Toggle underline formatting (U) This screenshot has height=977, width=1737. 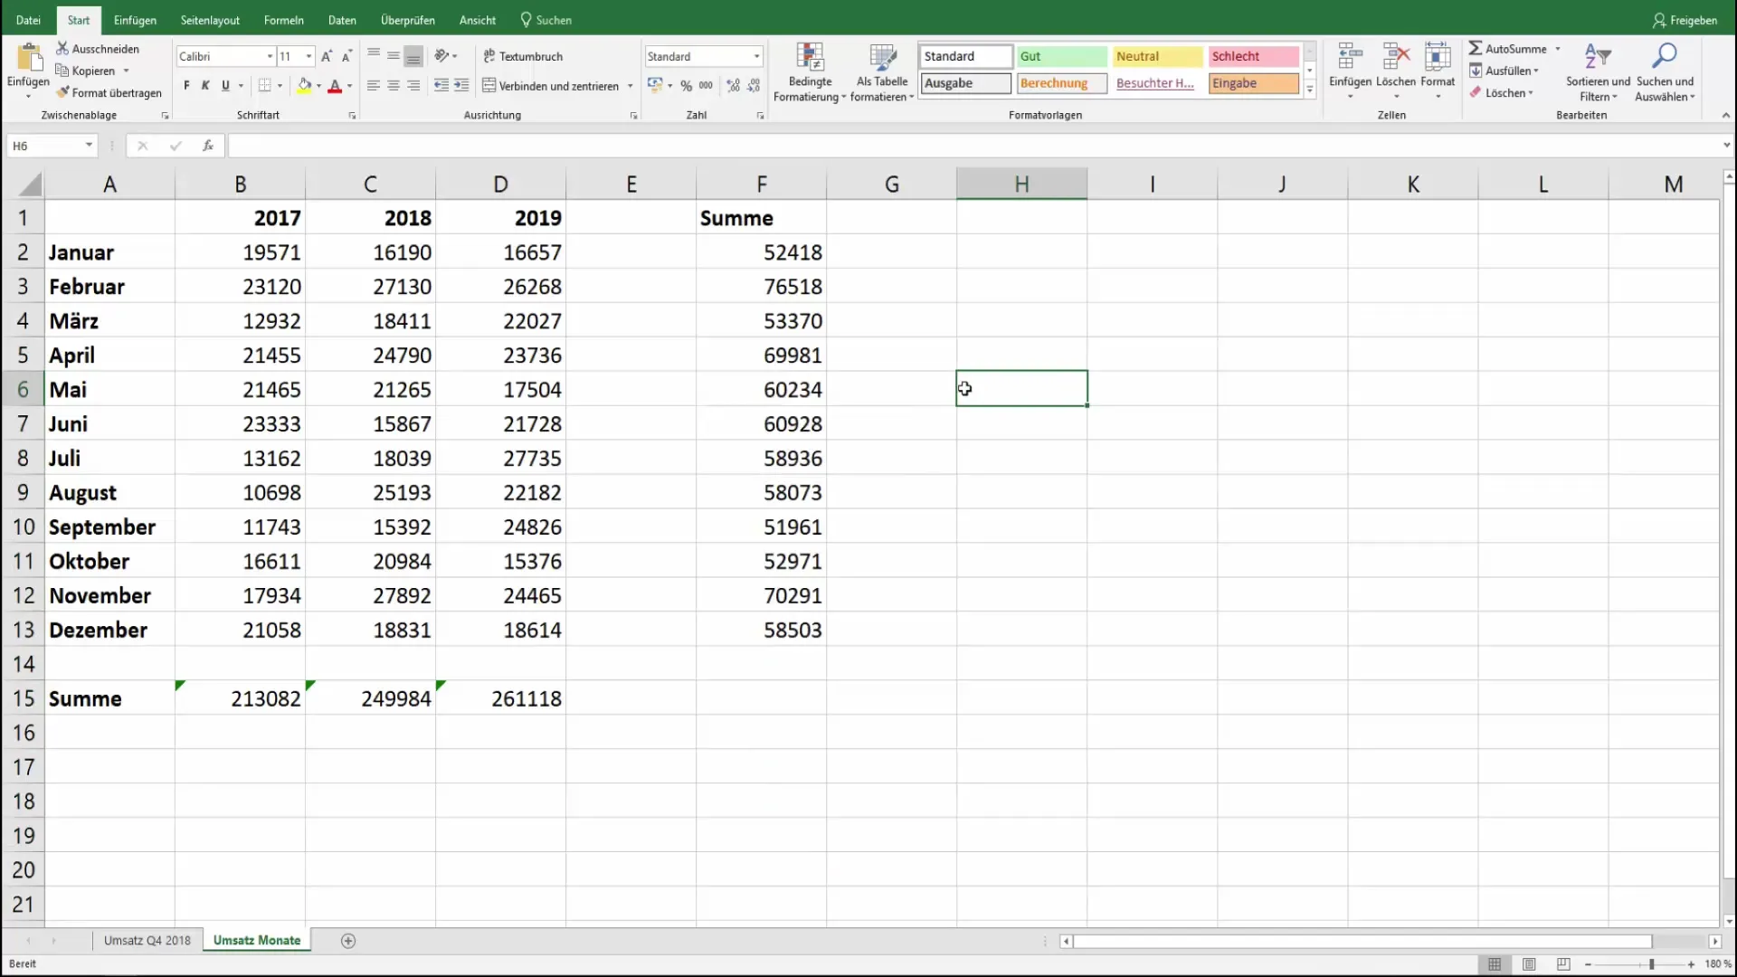click(225, 86)
